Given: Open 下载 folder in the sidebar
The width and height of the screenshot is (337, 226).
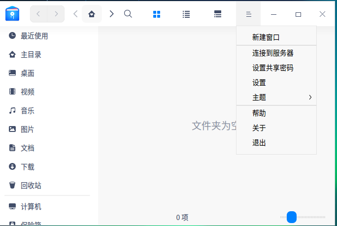Looking at the screenshot, I should [27, 167].
